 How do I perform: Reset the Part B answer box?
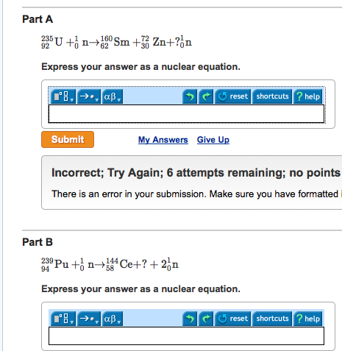232,319
